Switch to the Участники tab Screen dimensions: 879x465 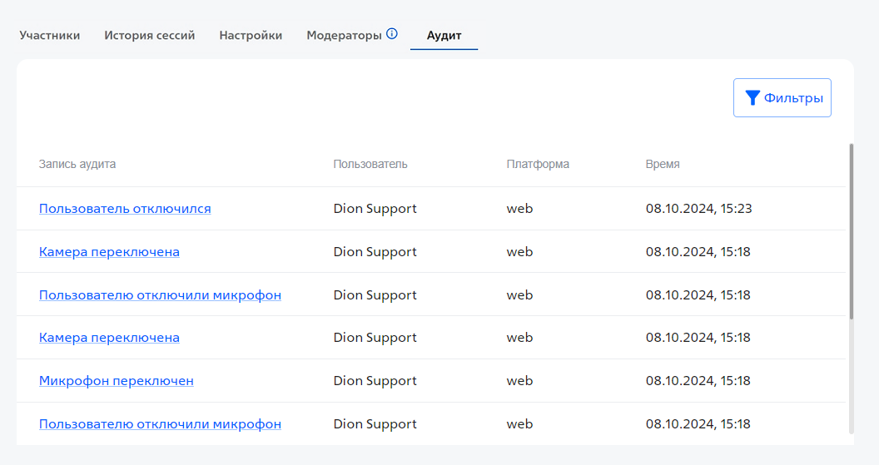(50, 36)
